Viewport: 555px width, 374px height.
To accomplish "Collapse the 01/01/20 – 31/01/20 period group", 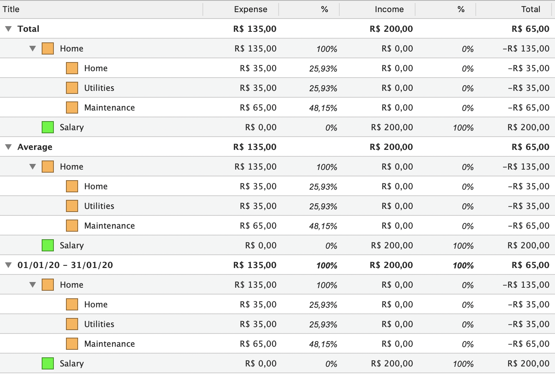I will [8, 265].
